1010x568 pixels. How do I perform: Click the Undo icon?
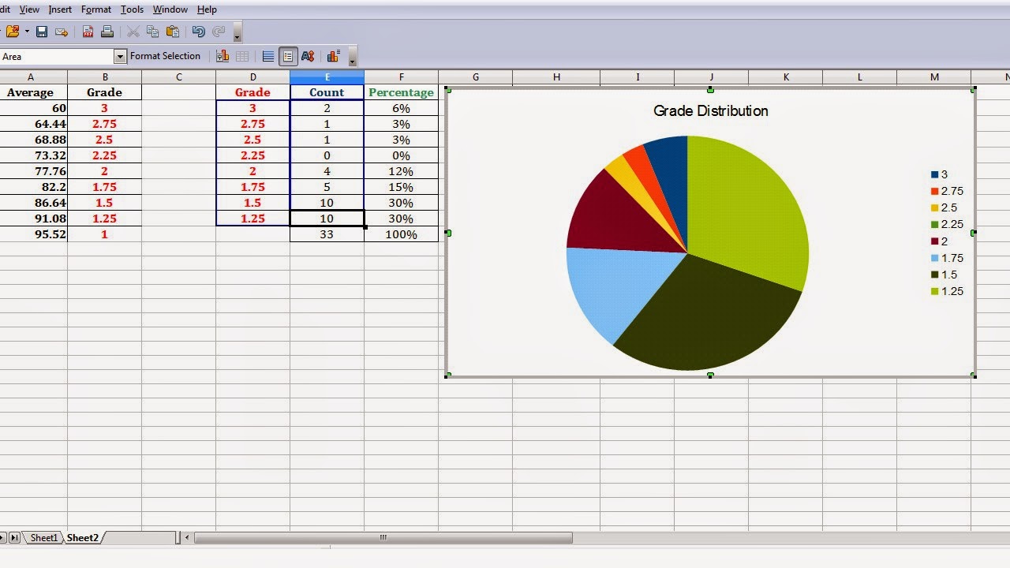[x=199, y=32]
